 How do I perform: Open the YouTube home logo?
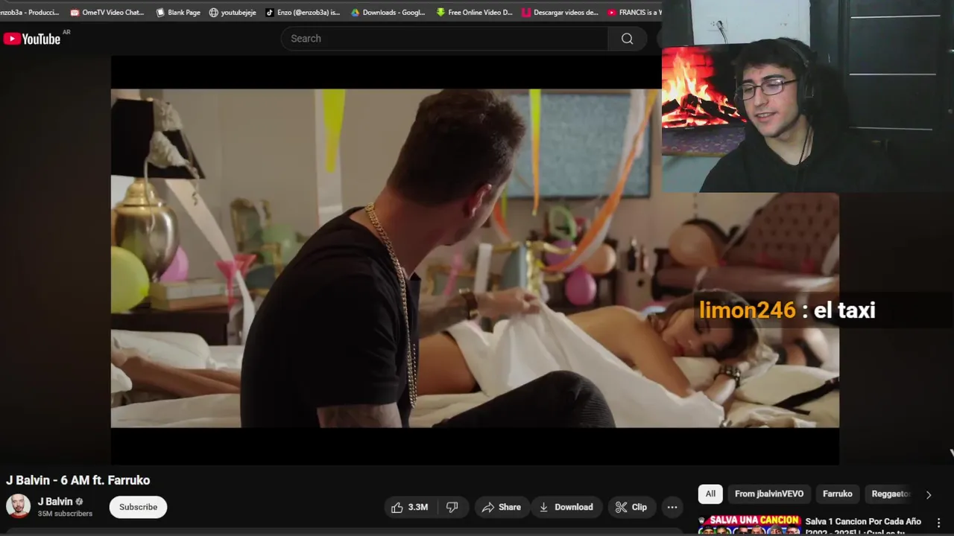pyautogui.click(x=32, y=39)
